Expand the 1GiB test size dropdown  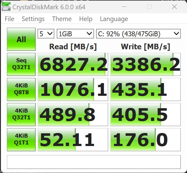click(75, 33)
